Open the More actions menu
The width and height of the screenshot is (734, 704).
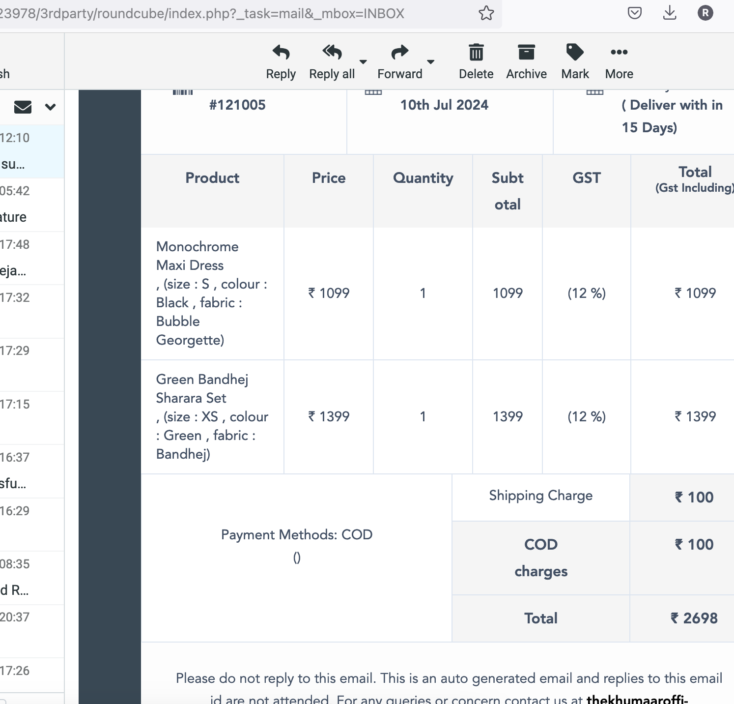coord(619,53)
